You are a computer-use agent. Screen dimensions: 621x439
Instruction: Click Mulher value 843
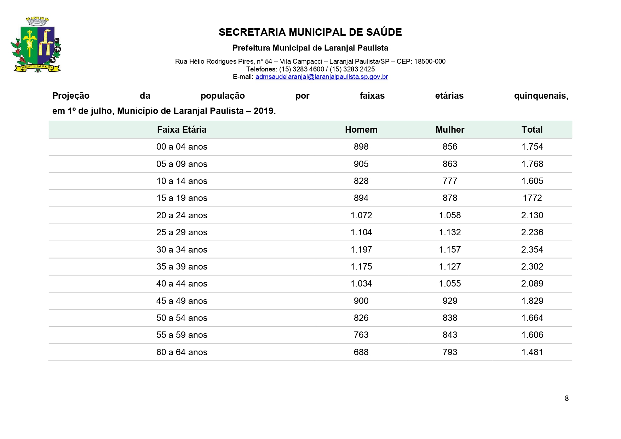point(450,335)
